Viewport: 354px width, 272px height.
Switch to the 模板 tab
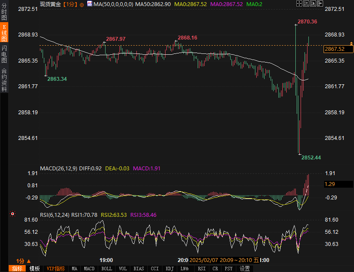tap(34, 269)
